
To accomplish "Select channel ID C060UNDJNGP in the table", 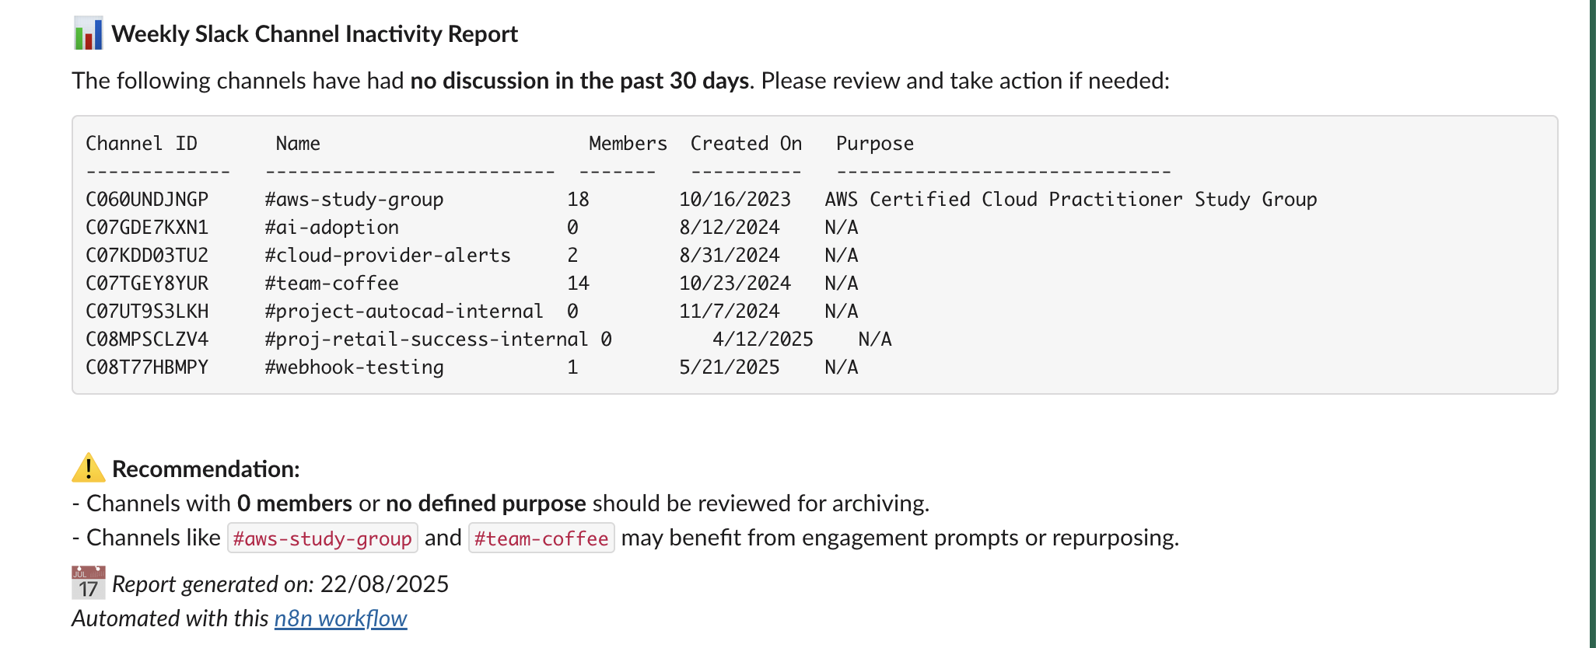I will tap(147, 200).
